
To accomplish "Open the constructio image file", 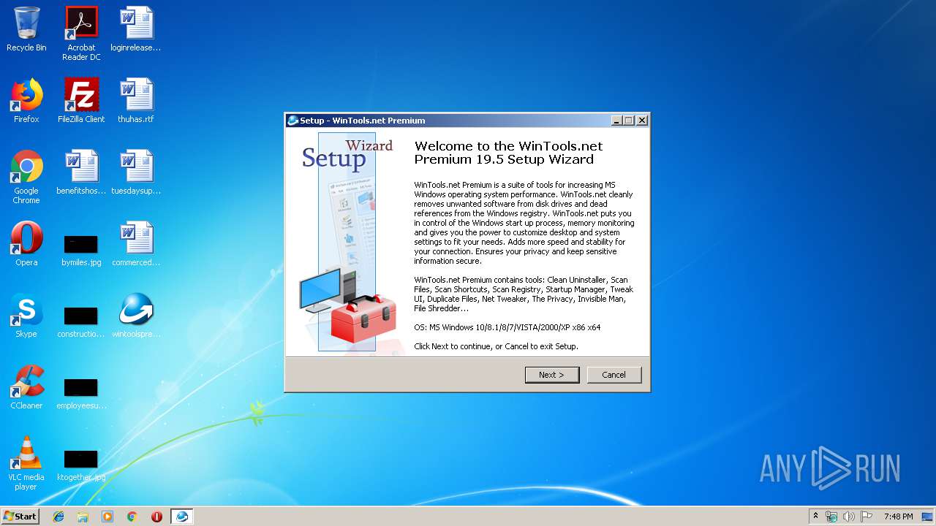I will click(x=81, y=320).
